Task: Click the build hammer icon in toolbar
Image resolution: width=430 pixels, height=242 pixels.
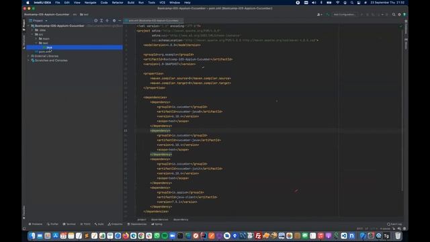Action: coord(327,14)
